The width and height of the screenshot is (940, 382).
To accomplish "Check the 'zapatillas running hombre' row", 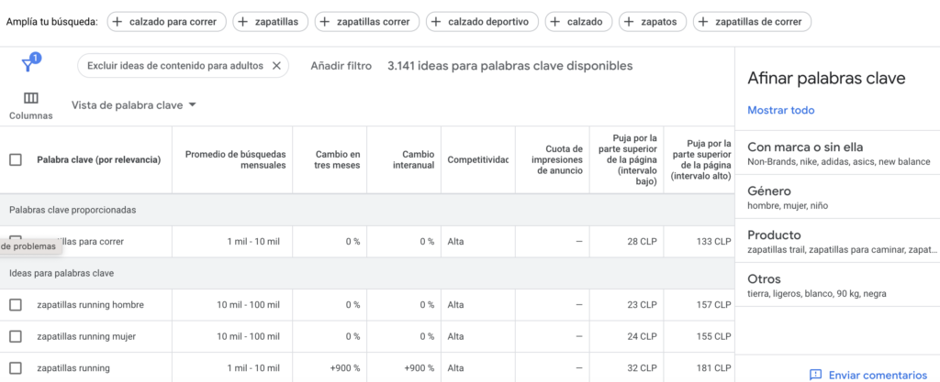I will 16,305.
